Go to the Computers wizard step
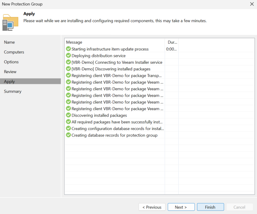The image size is (257, 214). pos(14,52)
